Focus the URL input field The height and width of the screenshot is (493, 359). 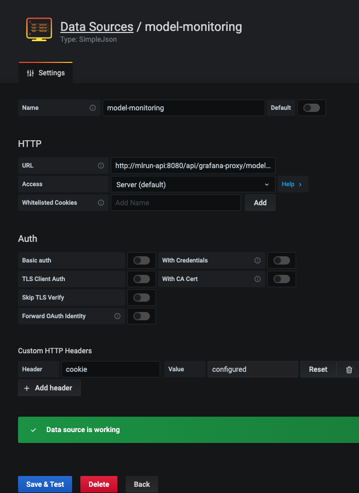point(193,166)
